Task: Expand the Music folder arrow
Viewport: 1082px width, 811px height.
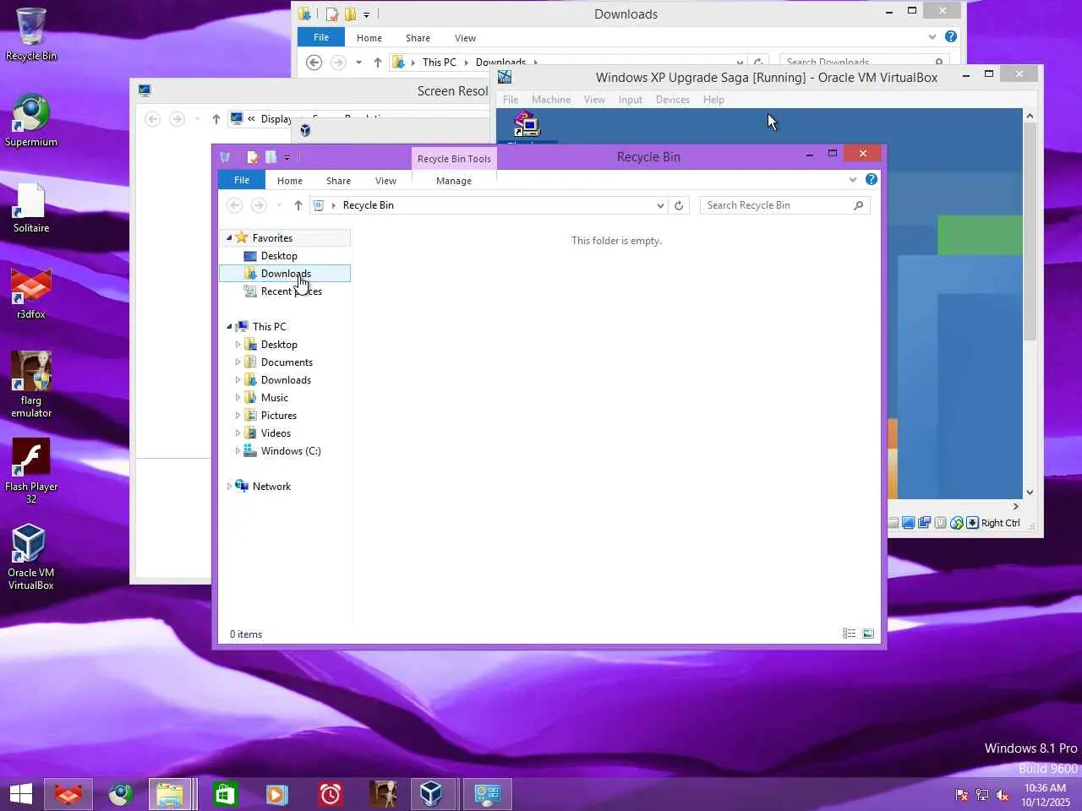Action: (238, 398)
